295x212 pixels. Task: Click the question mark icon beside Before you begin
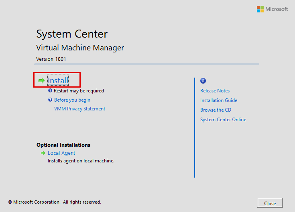click(50, 100)
